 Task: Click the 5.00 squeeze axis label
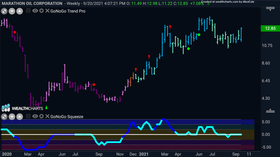pos(266,122)
